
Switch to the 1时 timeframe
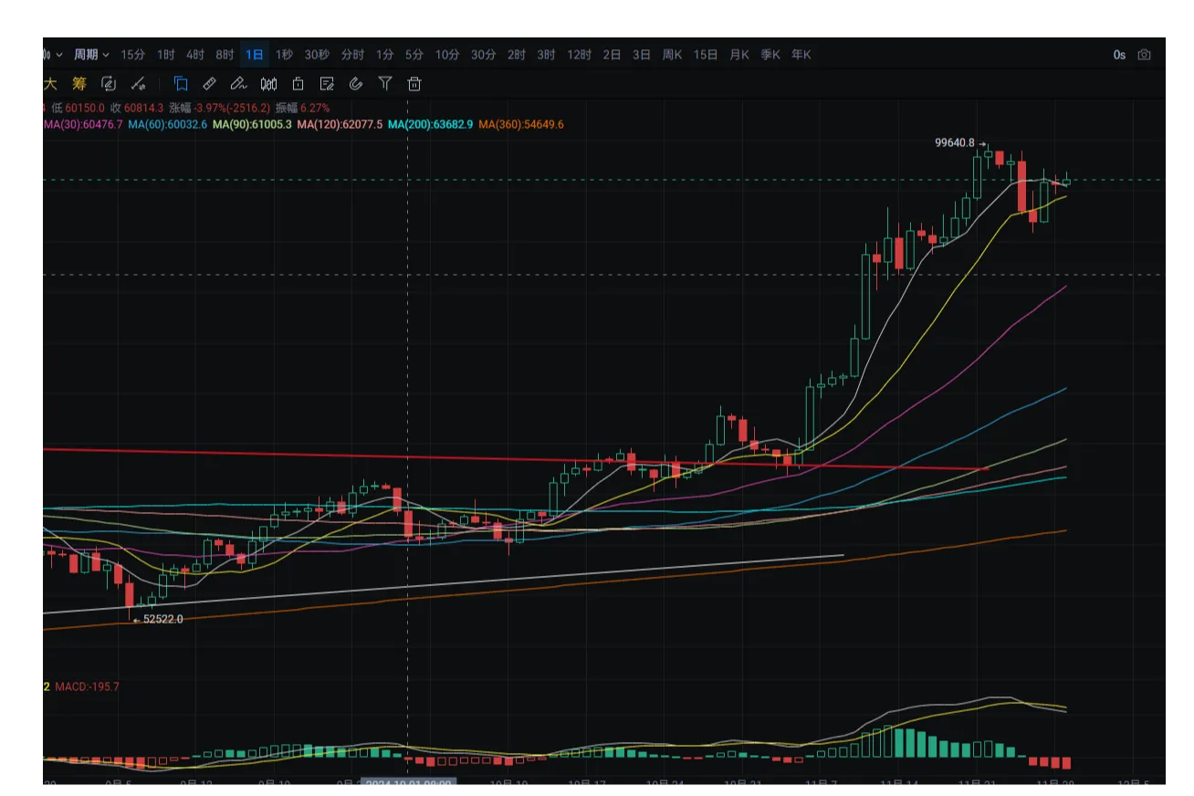pos(166,55)
